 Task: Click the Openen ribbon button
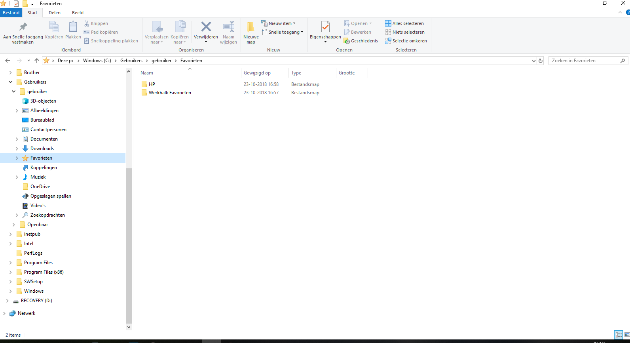pyautogui.click(x=358, y=23)
